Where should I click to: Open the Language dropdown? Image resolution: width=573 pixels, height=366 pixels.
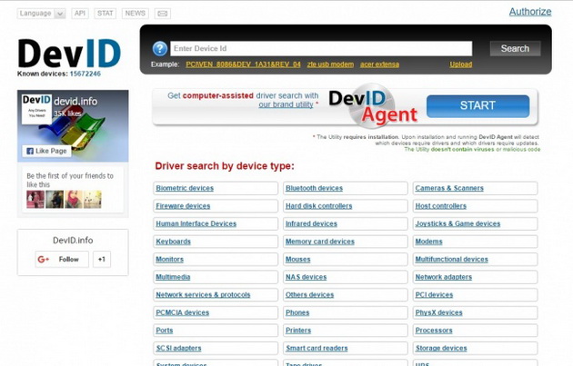click(x=41, y=14)
